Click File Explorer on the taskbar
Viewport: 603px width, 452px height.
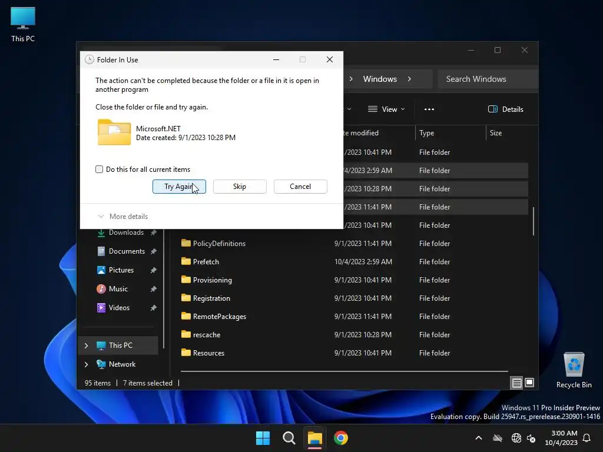[314, 438]
